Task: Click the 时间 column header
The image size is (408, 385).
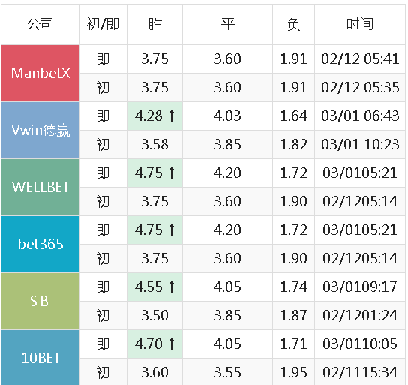Action: tap(360, 24)
